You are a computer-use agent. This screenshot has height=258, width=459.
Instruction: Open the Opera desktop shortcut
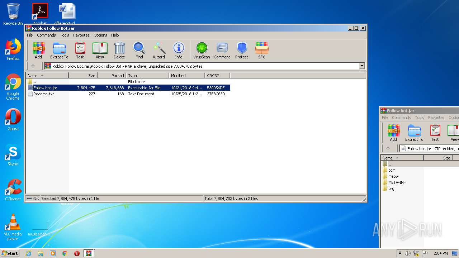(13, 120)
